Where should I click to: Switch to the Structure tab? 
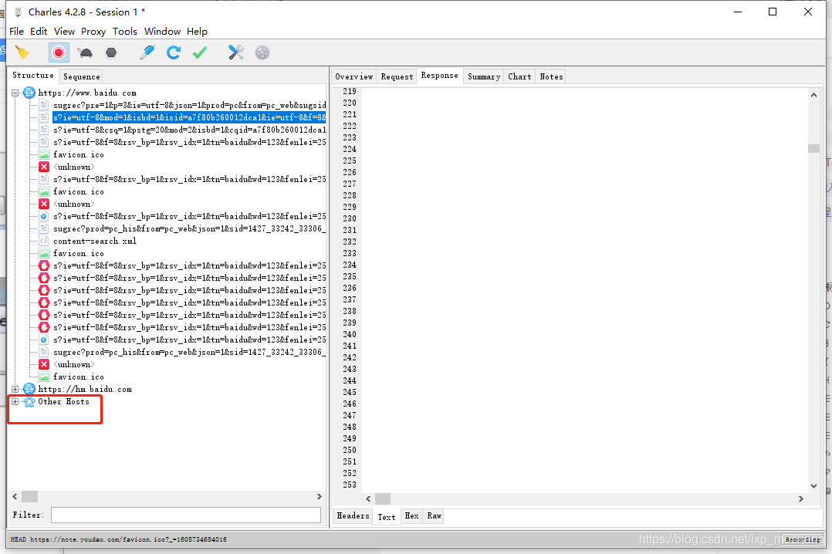pyautogui.click(x=33, y=76)
